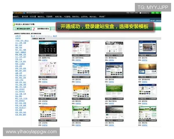The image size is (174, 139).
Task: Select the pink style template thumbnail
Action: pos(48,69)
